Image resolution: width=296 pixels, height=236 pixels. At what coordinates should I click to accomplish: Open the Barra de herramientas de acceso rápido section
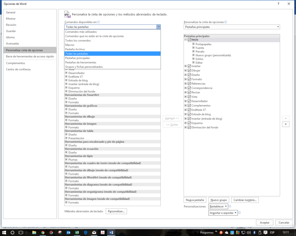pyautogui.click(x=31, y=56)
